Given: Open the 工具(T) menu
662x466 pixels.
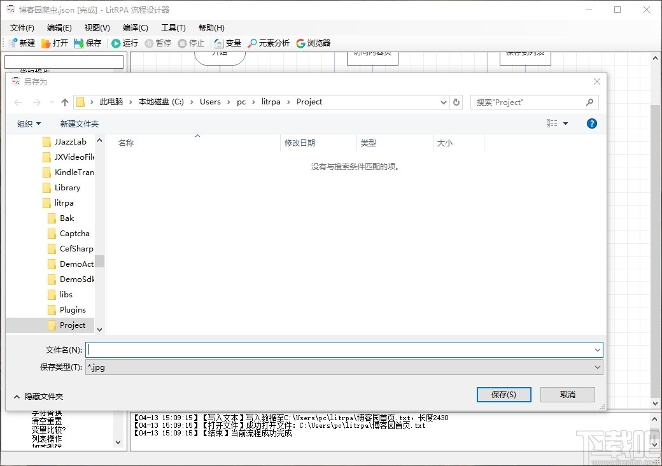Looking at the screenshot, I should pos(173,27).
